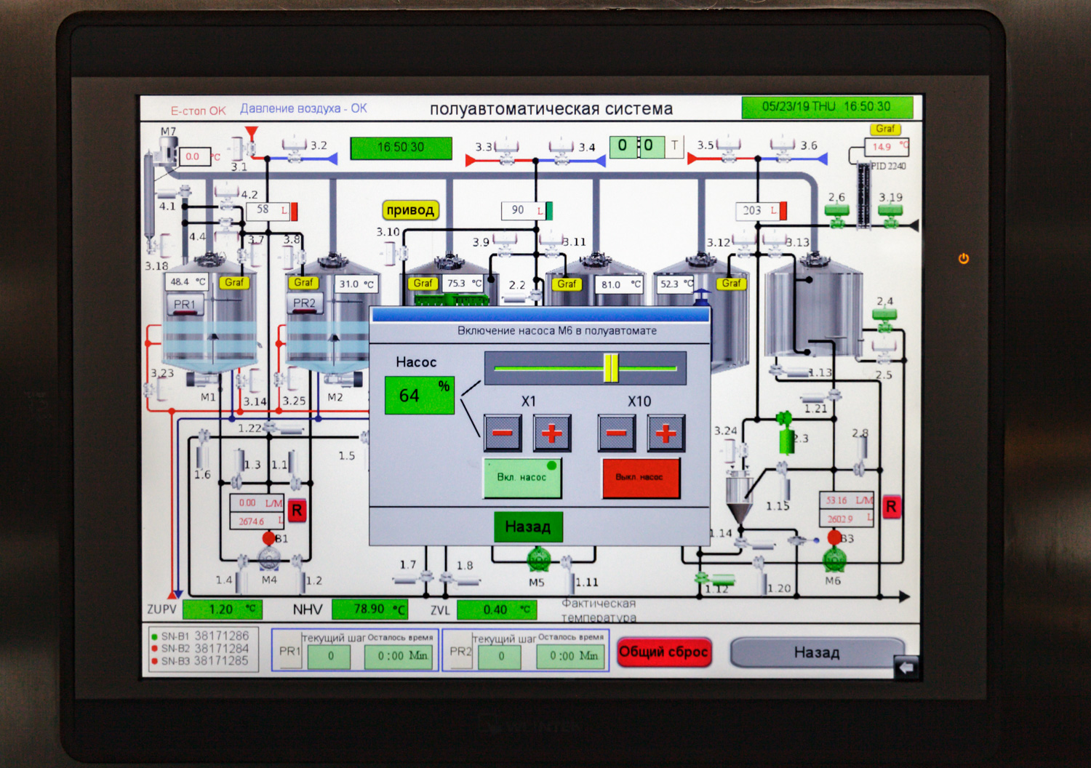Toggle valve 1.7 icon
Viewport: 1091px width, 768px height.
[x=414, y=579]
